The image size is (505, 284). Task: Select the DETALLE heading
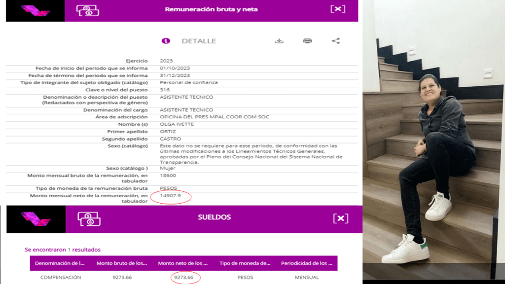pyautogui.click(x=199, y=41)
